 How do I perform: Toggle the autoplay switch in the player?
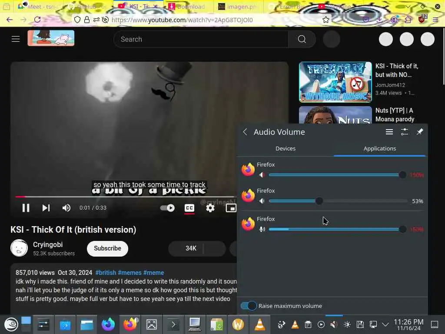click(x=167, y=208)
